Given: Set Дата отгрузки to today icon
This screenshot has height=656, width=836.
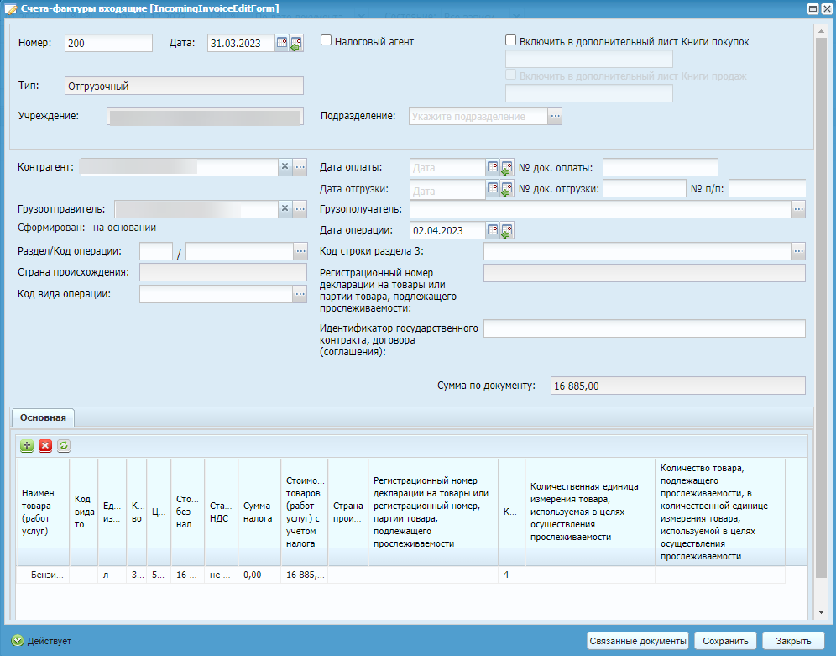Looking at the screenshot, I should click(x=506, y=189).
